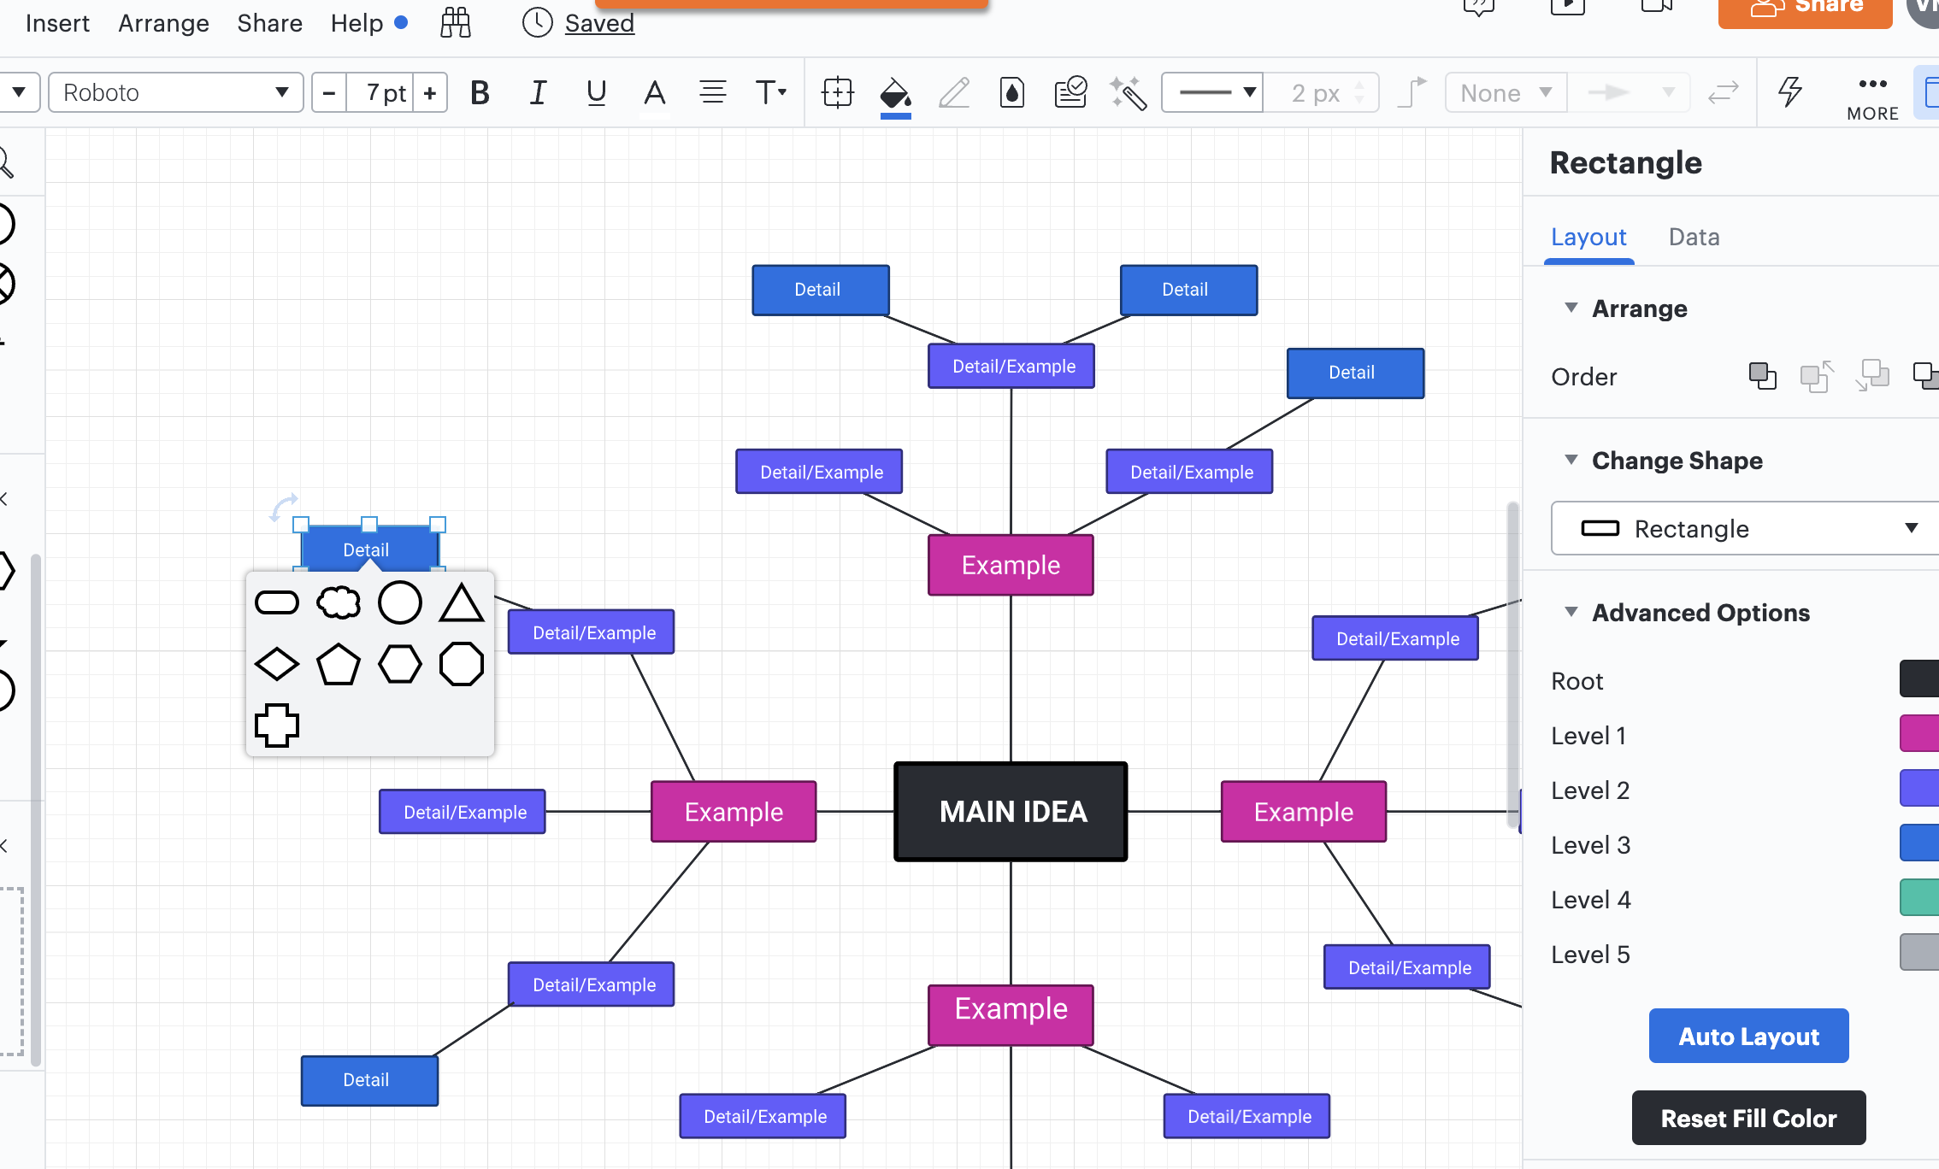
Task: Open the Roboto font family dropdown
Action: pyautogui.click(x=175, y=92)
